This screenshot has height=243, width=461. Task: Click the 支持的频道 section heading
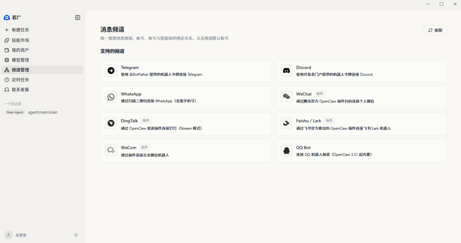click(x=112, y=51)
